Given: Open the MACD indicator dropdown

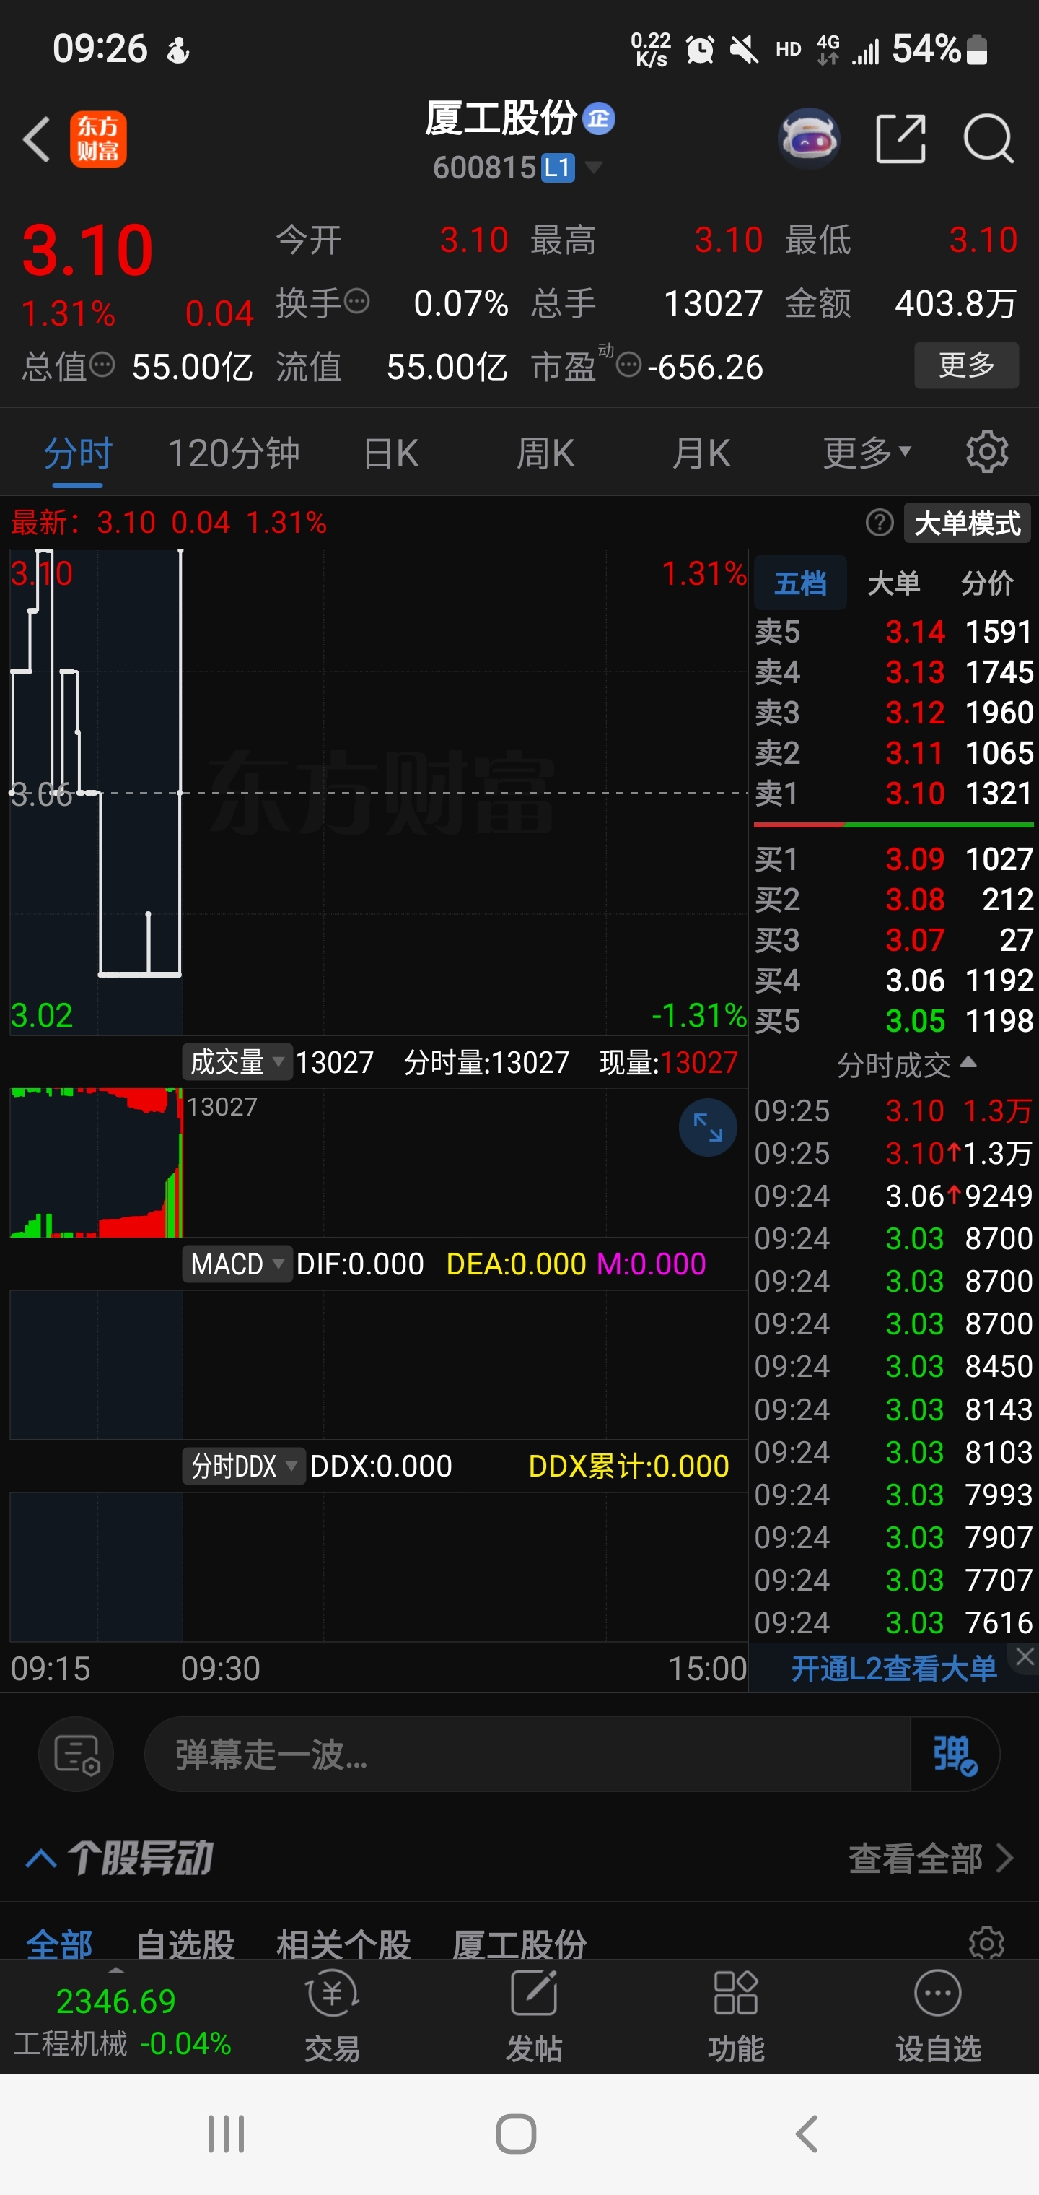Looking at the screenshot, I should 237,1264.
